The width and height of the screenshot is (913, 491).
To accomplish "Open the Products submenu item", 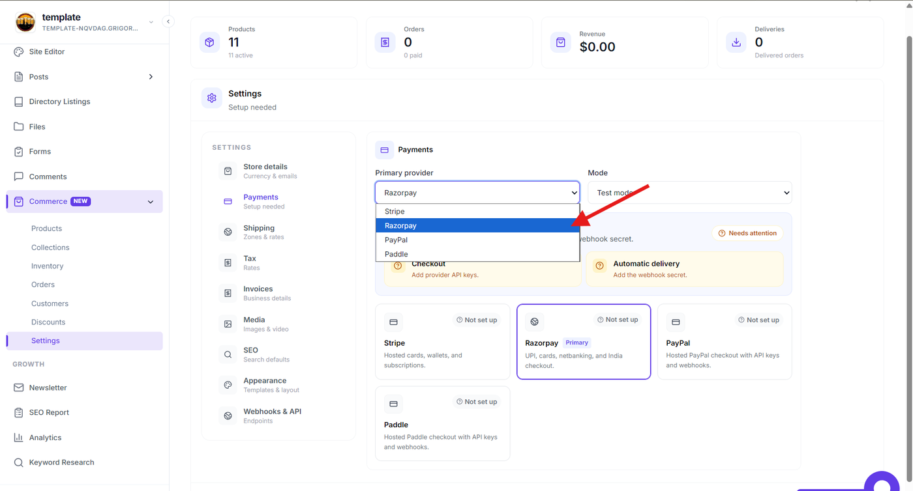I will tap(46, 229).
